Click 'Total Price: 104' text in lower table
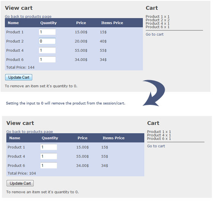Screen dimensions: 213x201 pos(22,173)
